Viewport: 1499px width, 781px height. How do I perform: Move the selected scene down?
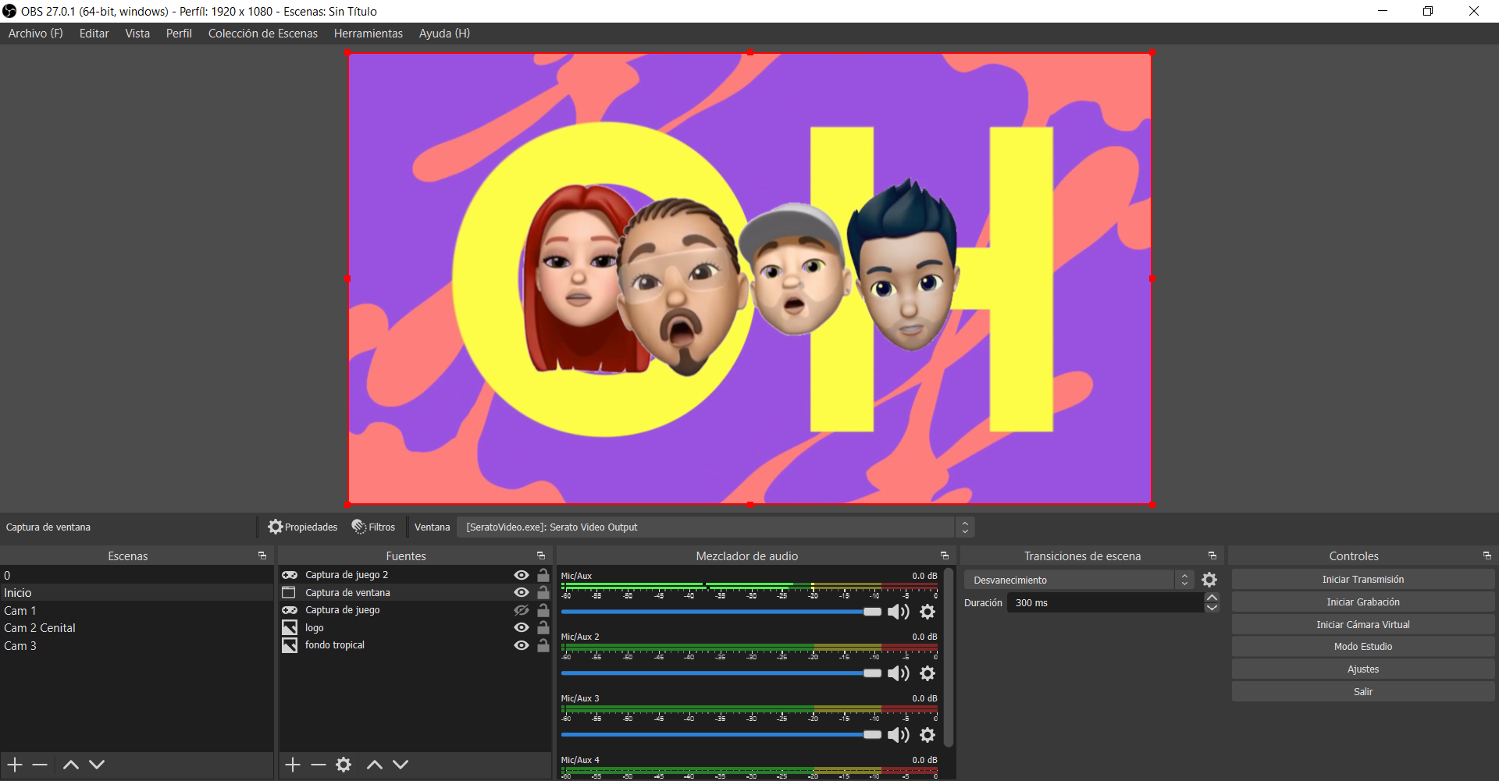tap(97, 765)
